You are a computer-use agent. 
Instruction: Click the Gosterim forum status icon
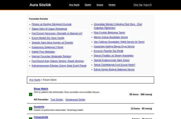pyautogui.click(x=30, y=109)
